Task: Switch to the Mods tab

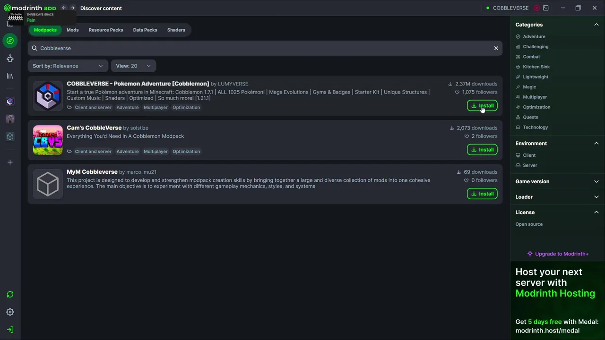Action: pos(72,30)
